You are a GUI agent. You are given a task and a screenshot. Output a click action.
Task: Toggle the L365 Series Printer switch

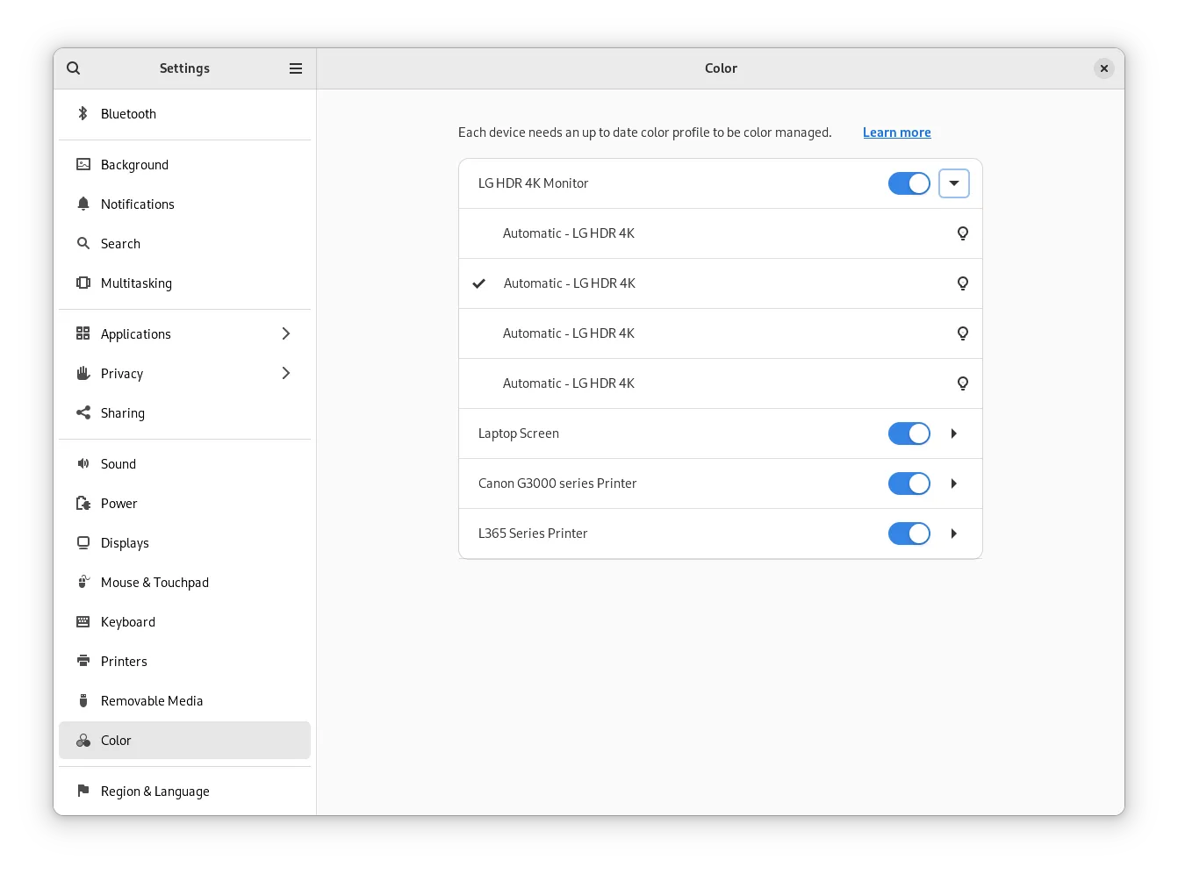[909, 534]
